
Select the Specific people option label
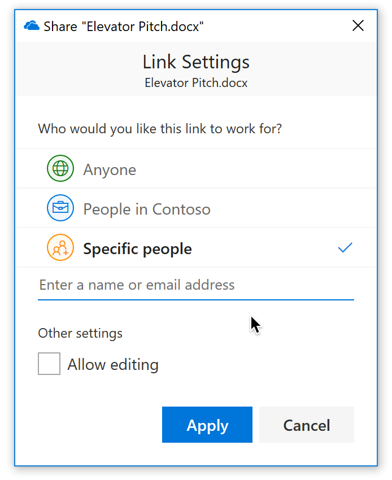click(137, 248)
